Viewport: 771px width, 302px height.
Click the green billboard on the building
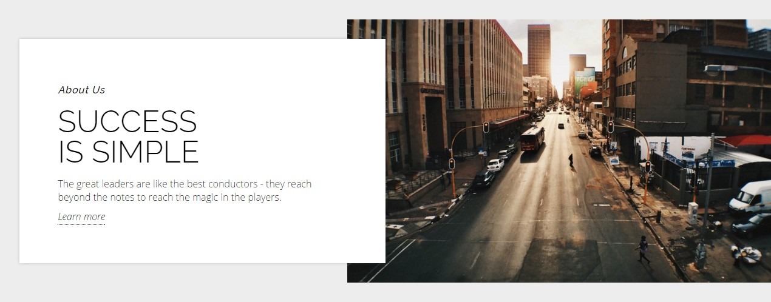click(x=584, y=79)
